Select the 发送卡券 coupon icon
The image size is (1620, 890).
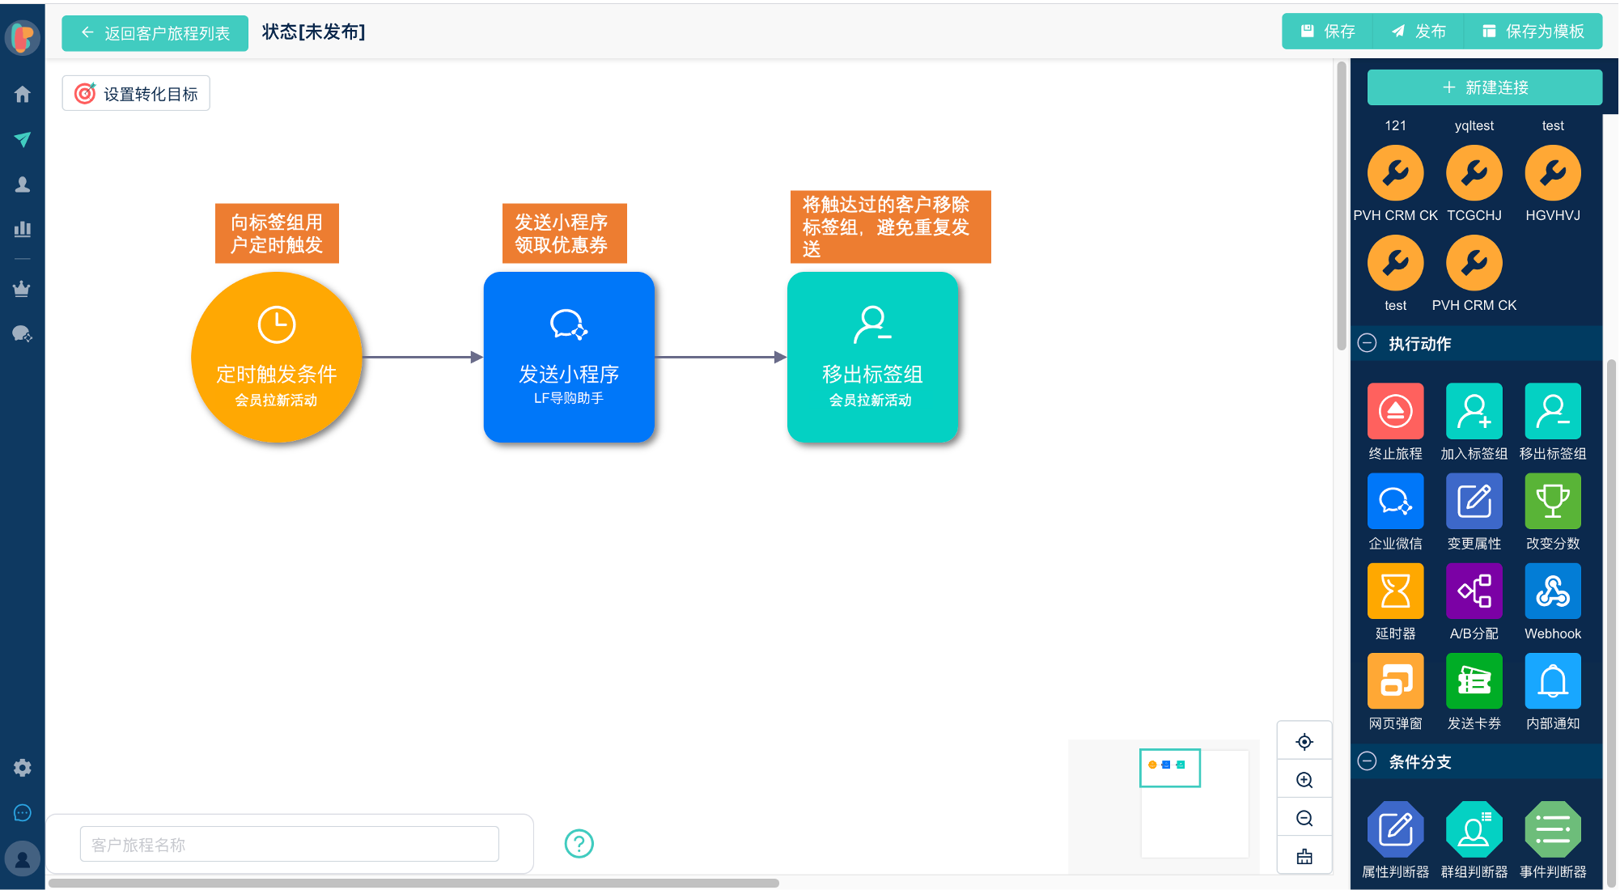click(x=1474, y=680)
